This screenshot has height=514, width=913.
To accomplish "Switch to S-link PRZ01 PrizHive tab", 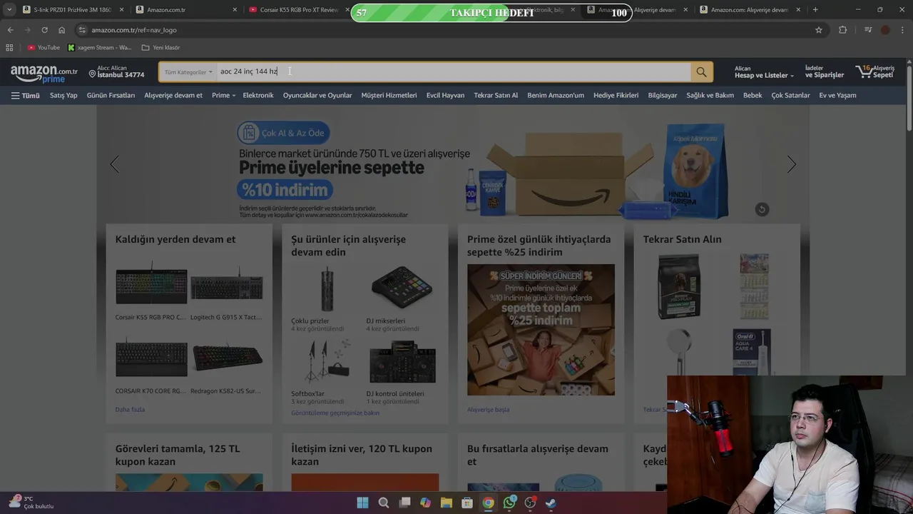I will pyautogui.click(x=73, y=10).
